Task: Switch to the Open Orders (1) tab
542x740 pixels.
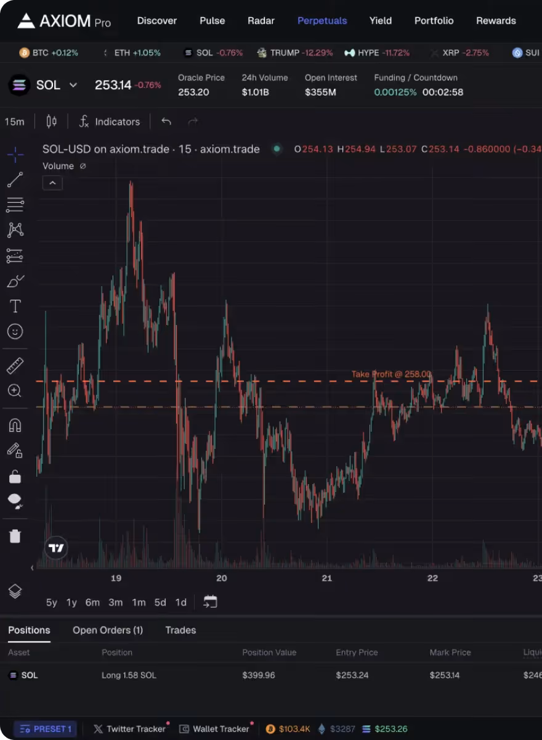Action: click(108, 630)
